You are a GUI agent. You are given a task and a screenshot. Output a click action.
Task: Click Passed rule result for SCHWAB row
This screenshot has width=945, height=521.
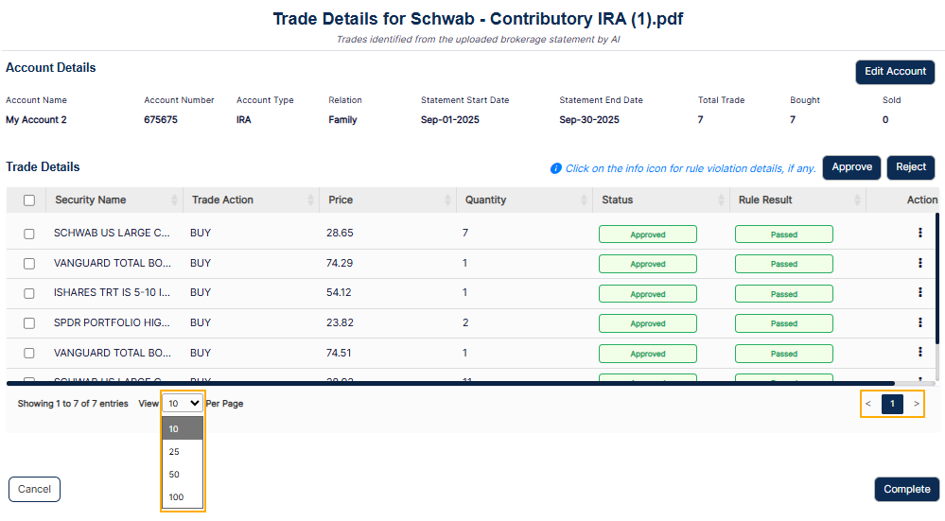[784, 234]
